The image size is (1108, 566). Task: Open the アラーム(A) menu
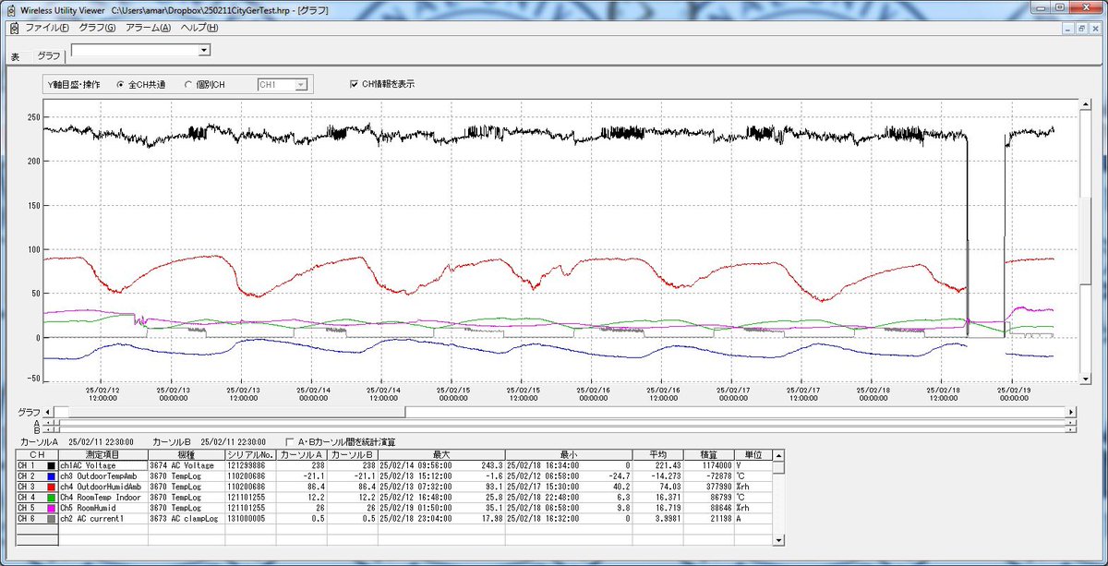coord(148,28)
